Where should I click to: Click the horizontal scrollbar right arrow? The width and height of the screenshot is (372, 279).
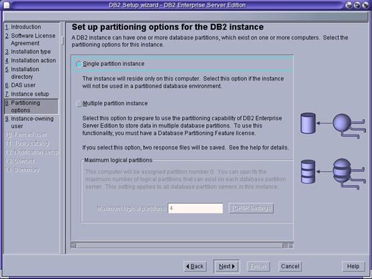tap(291, 245)
